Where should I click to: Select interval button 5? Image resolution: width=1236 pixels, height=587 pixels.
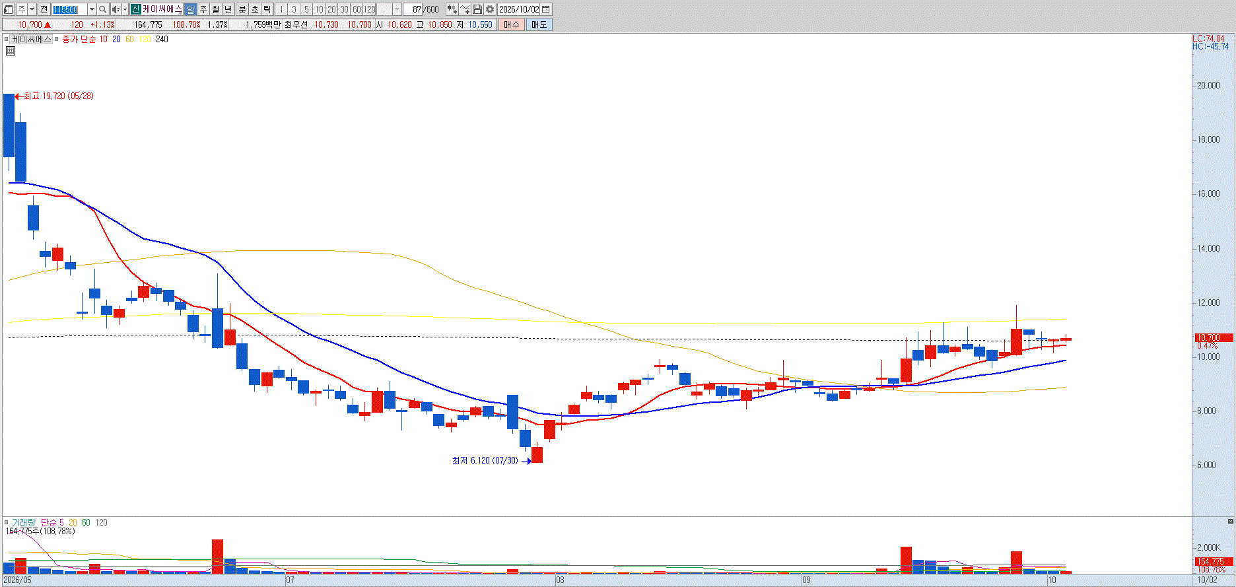coord(306,9)
